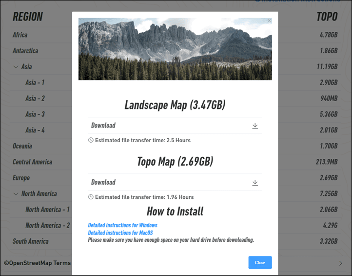352x276 pixels.
Task: Click the 5.36GB Topo size
Action: 329,114
